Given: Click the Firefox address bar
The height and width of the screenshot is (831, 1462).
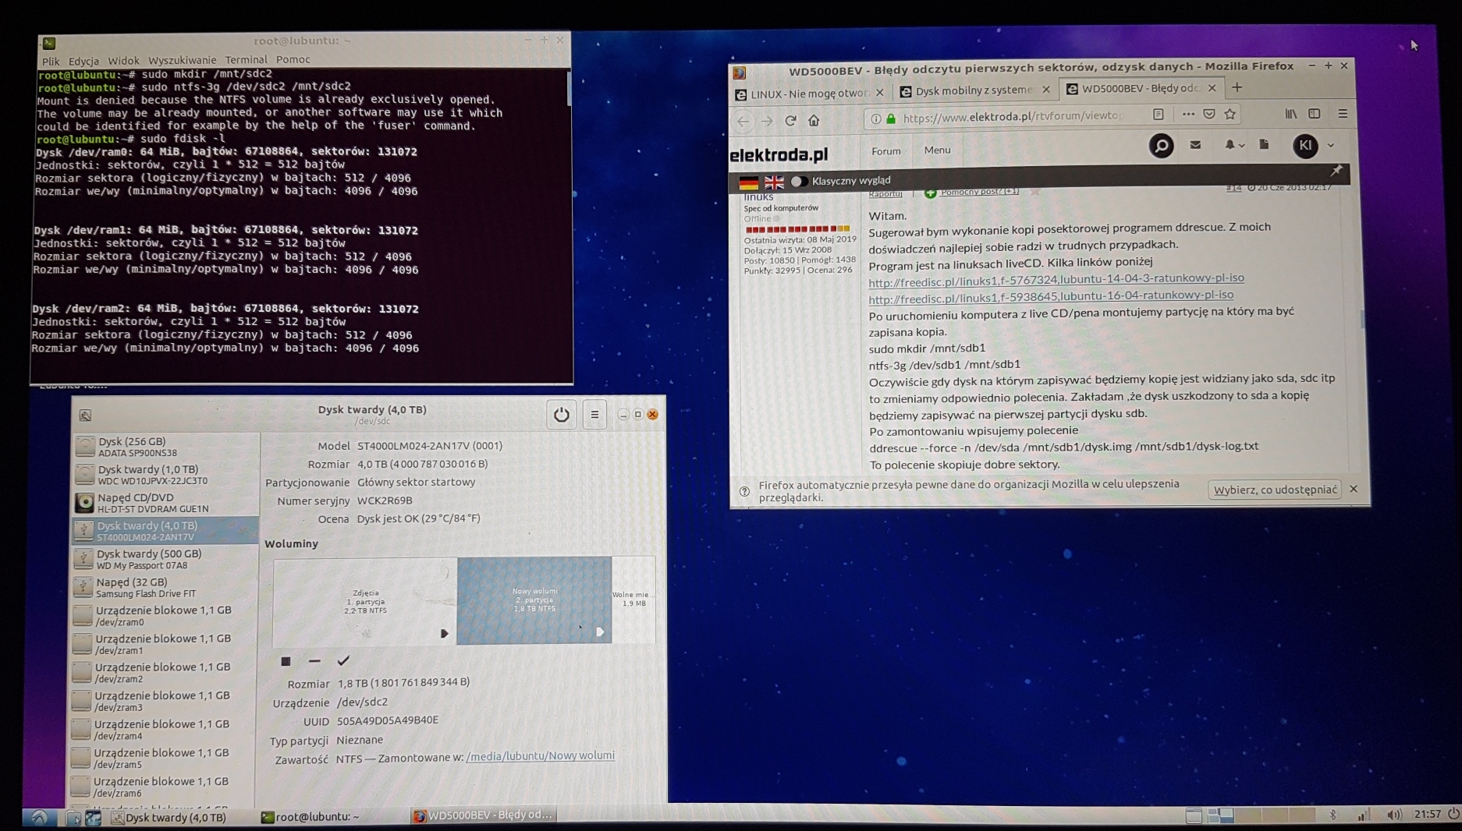Looking at the screenshot, I should point(1014,117).
